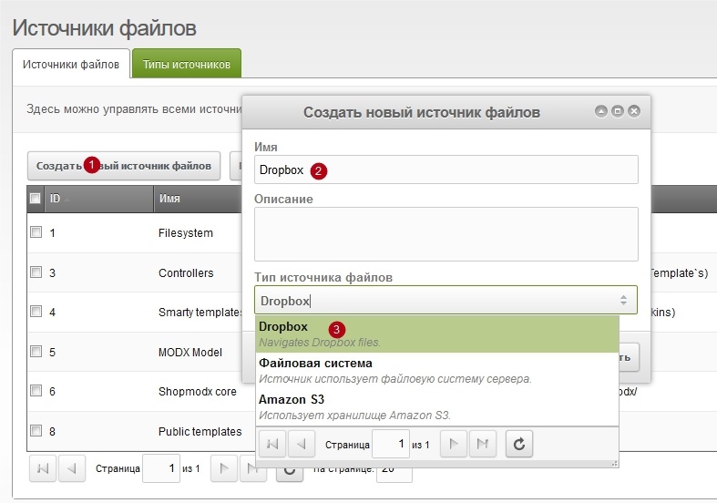The height and width of the screenshot is (503, 717).
Task: Open the Типы источников tab
Action: tap(187, 64)
